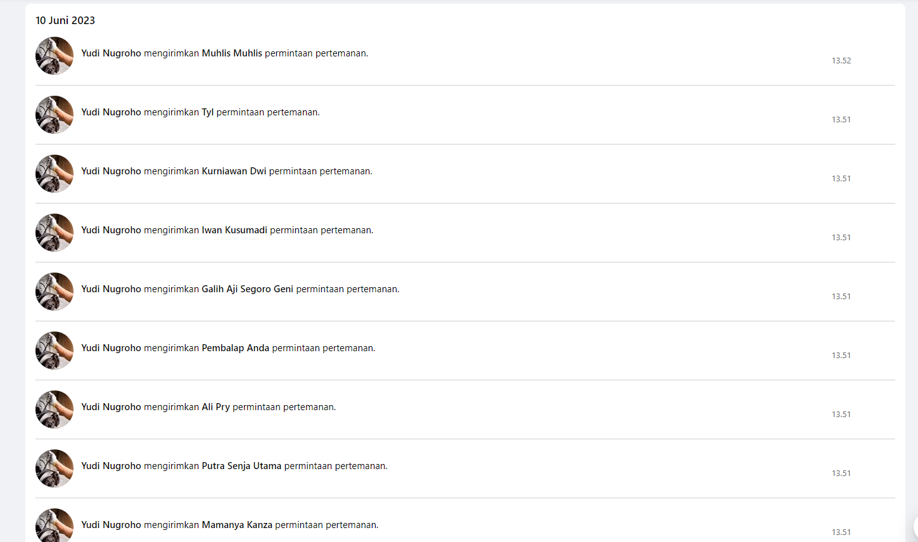Click 13.52 timestamp of Muhlis request
918x542 pixels.
coord(841,61)
